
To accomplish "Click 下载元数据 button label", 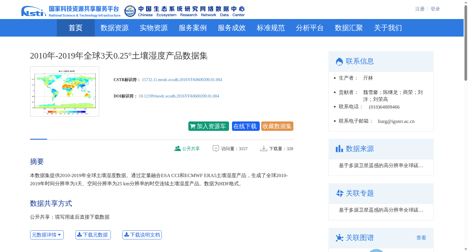I will (x=95, y=235).
